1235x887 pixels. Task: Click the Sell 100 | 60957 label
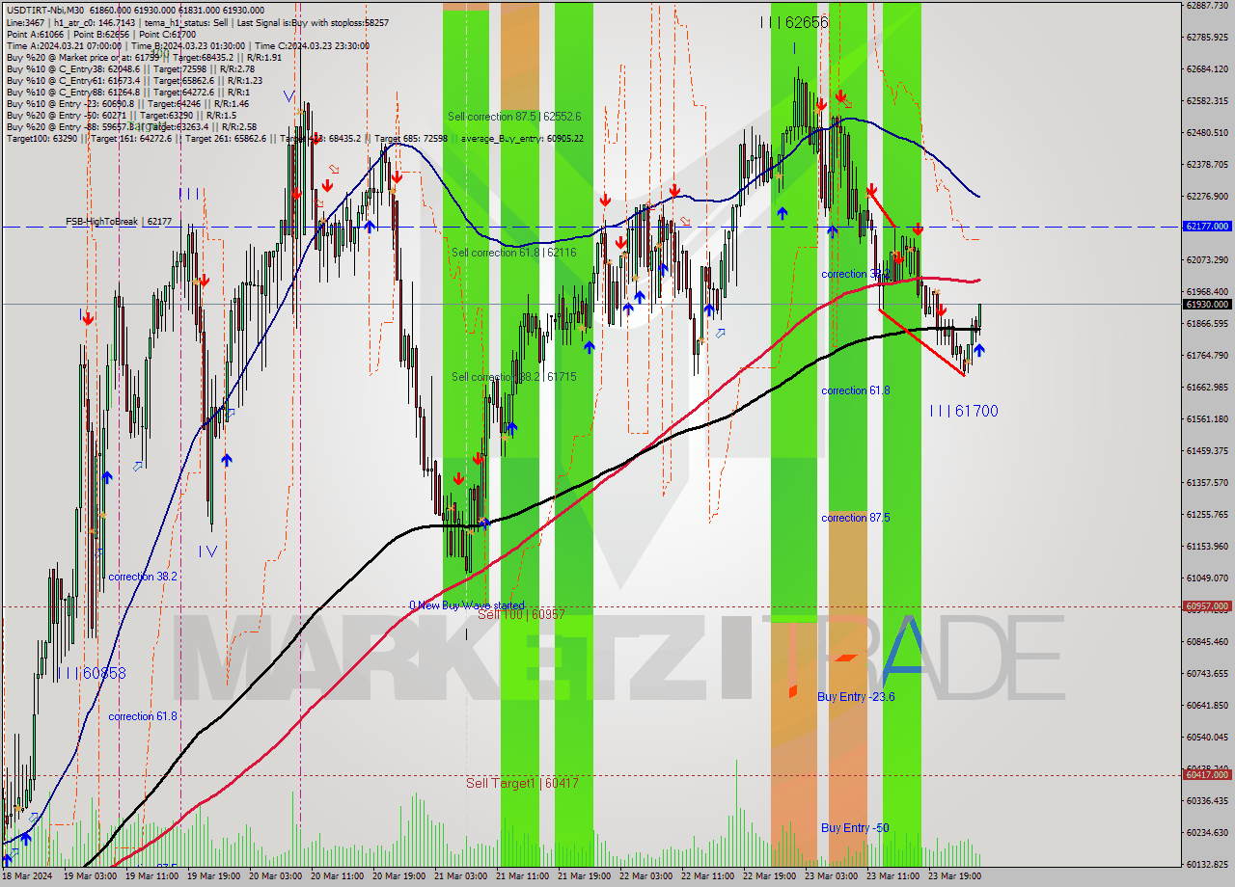[521, 614]
